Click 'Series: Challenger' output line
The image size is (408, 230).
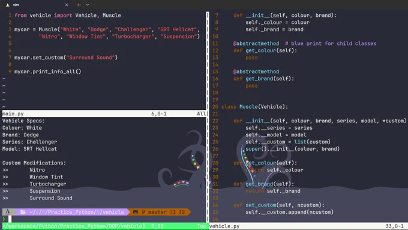point(29,142)
